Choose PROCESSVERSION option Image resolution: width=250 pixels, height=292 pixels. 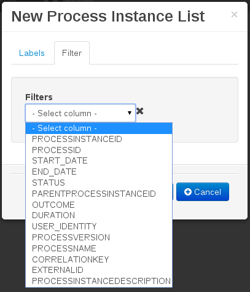click(99, 237)
